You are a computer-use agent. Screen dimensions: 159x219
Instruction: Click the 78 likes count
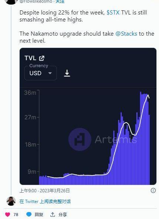[16, 215]
